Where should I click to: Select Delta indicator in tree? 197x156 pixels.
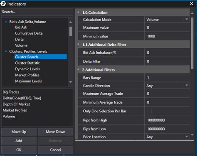click(19, 40)
